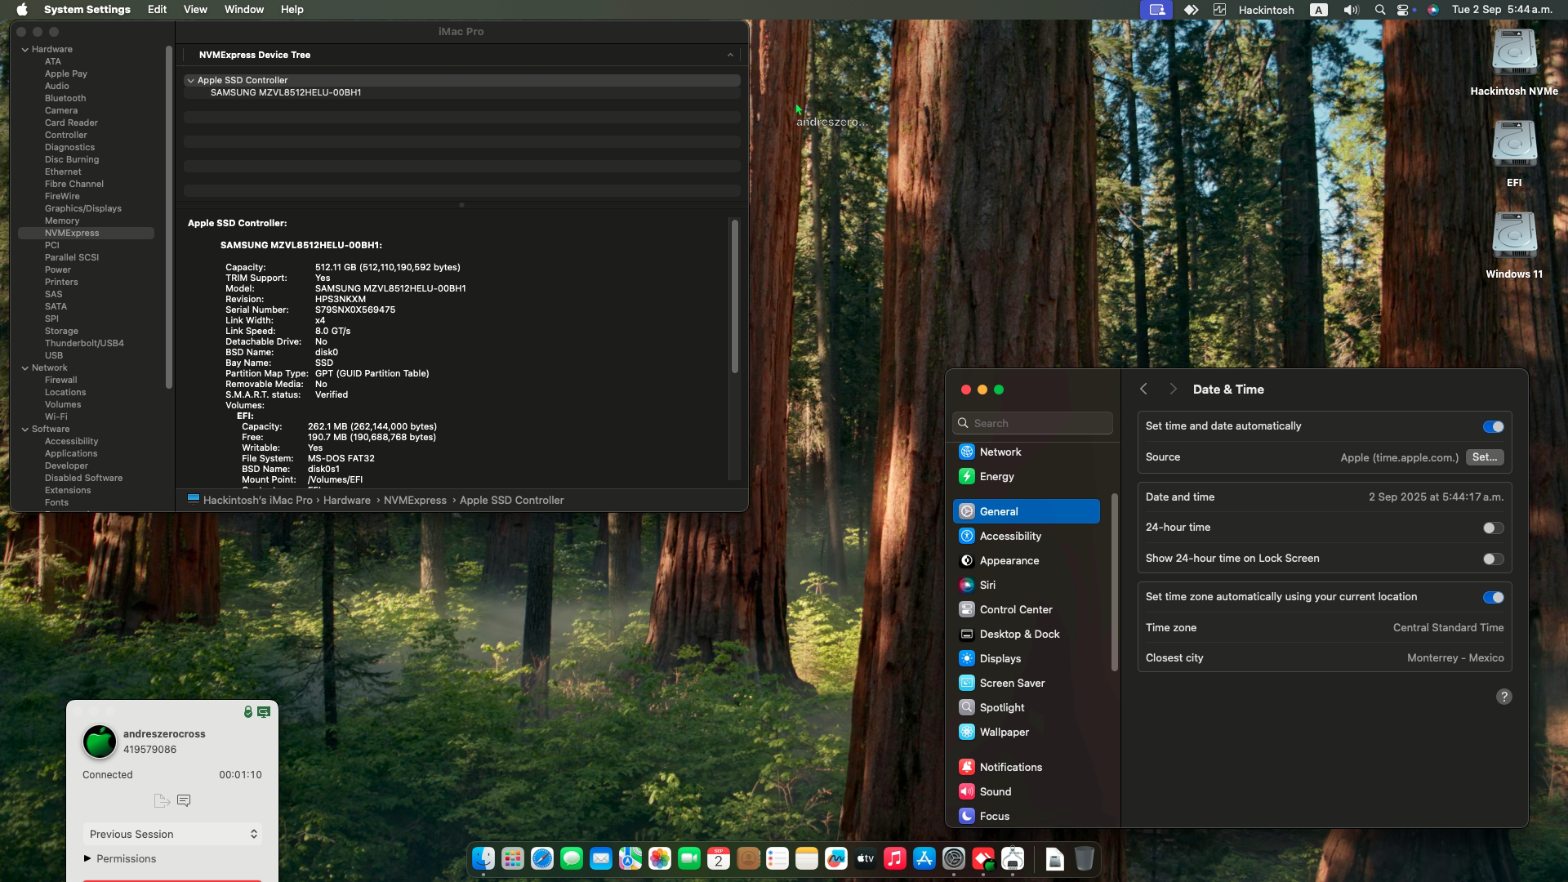The width and height of the screenshot is (1568, 882).
Task: Open Music app from the Dock
Action: pos(894,858)
